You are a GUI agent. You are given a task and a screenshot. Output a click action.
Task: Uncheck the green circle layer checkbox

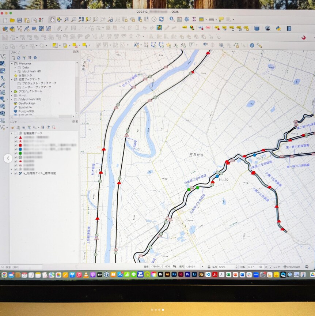tap(16, 153)
